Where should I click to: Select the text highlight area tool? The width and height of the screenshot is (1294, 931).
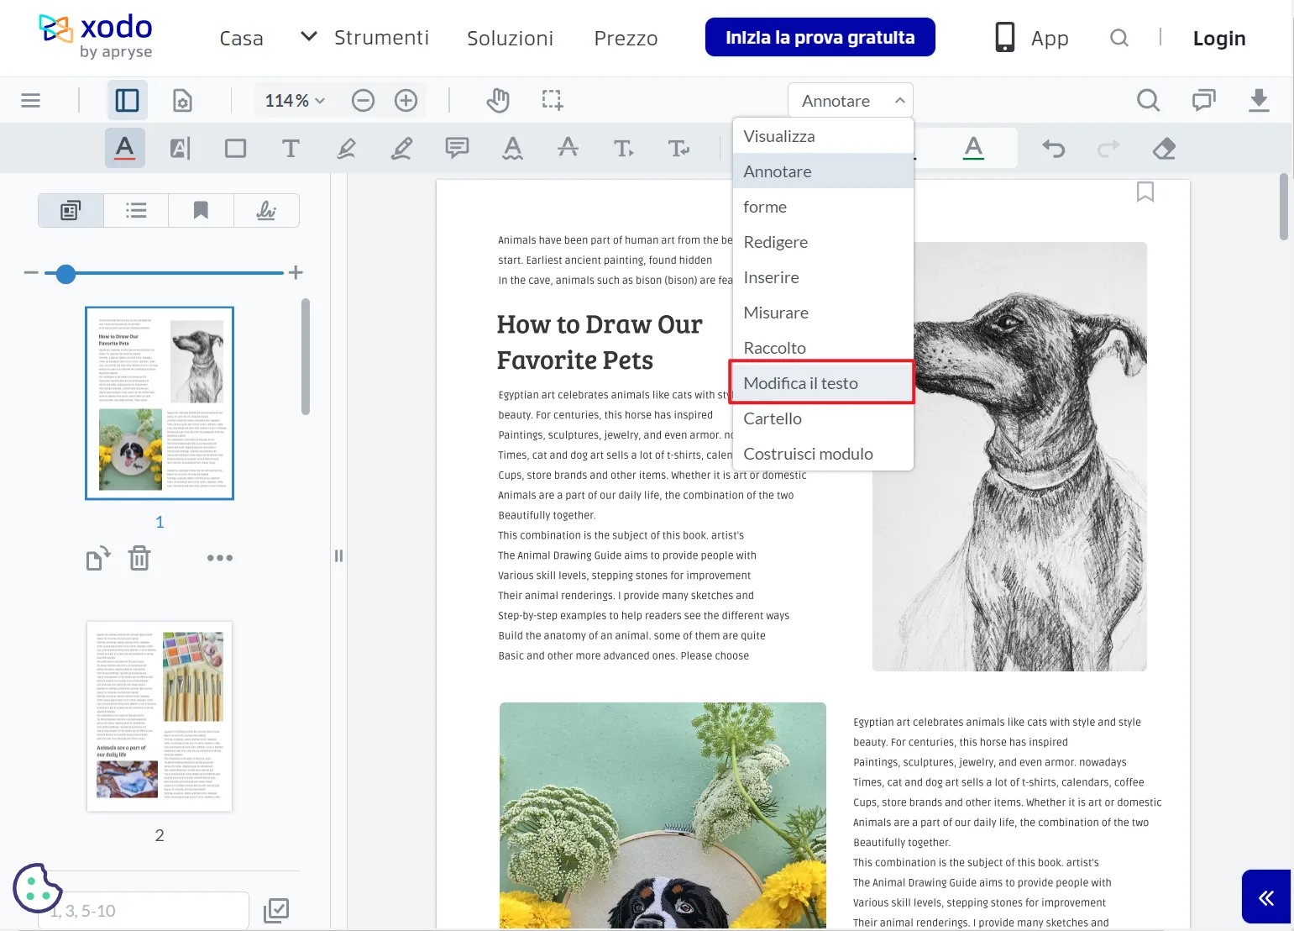click(181, 149)
